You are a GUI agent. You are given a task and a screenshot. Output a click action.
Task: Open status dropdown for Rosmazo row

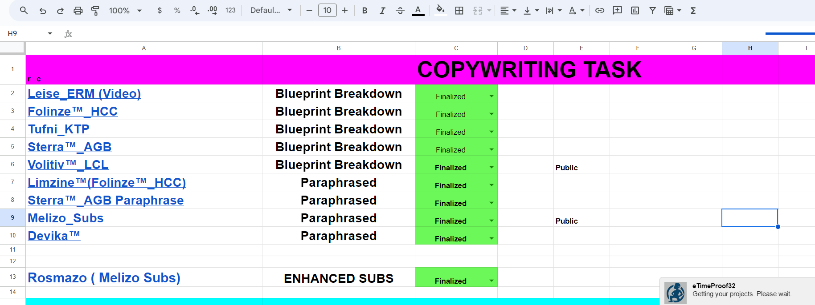(x=491, y=281)
